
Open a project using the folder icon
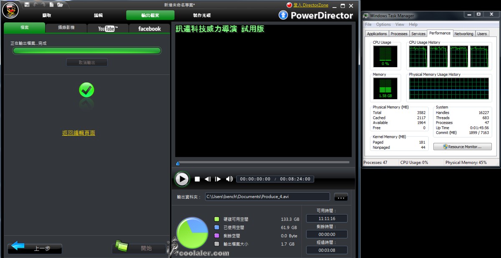coord(60,5)
